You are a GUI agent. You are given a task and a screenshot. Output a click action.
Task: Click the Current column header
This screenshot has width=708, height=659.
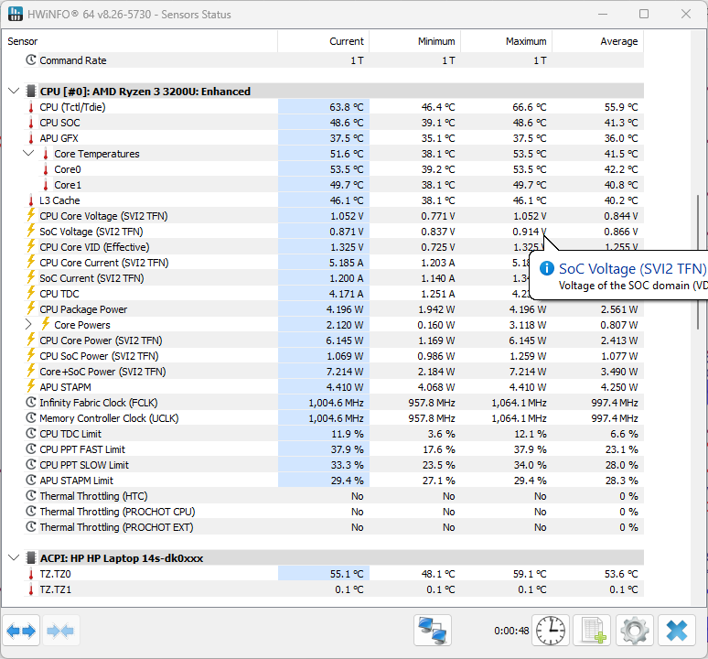click(x=323, y=41)
